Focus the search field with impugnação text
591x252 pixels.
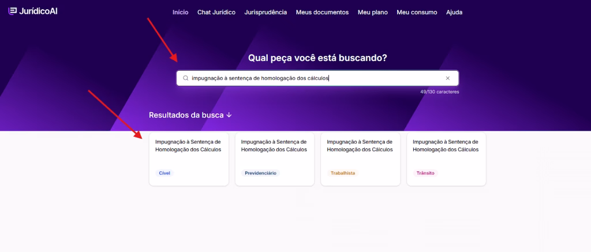[x=318, y=78]
